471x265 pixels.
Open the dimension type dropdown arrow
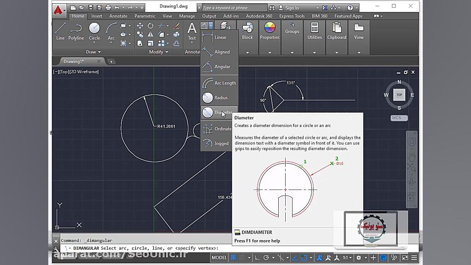211,26
